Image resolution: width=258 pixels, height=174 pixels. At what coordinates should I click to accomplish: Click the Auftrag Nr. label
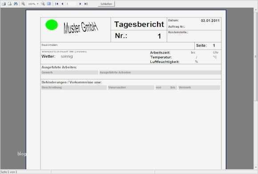tap(177, 27)
